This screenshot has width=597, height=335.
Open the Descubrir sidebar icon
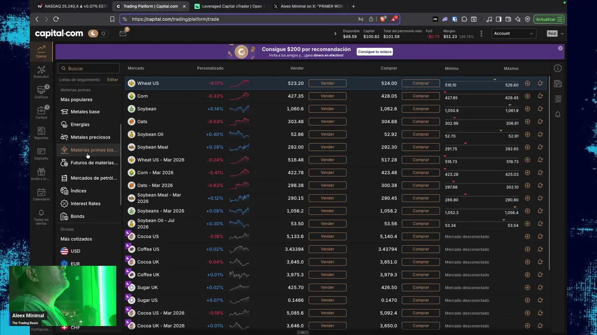(42, 72)
